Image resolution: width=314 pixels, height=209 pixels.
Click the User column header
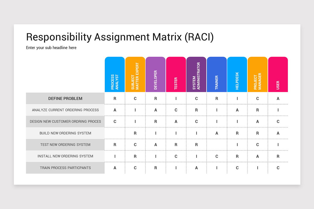pyautogui.click(x=278, y=74)
